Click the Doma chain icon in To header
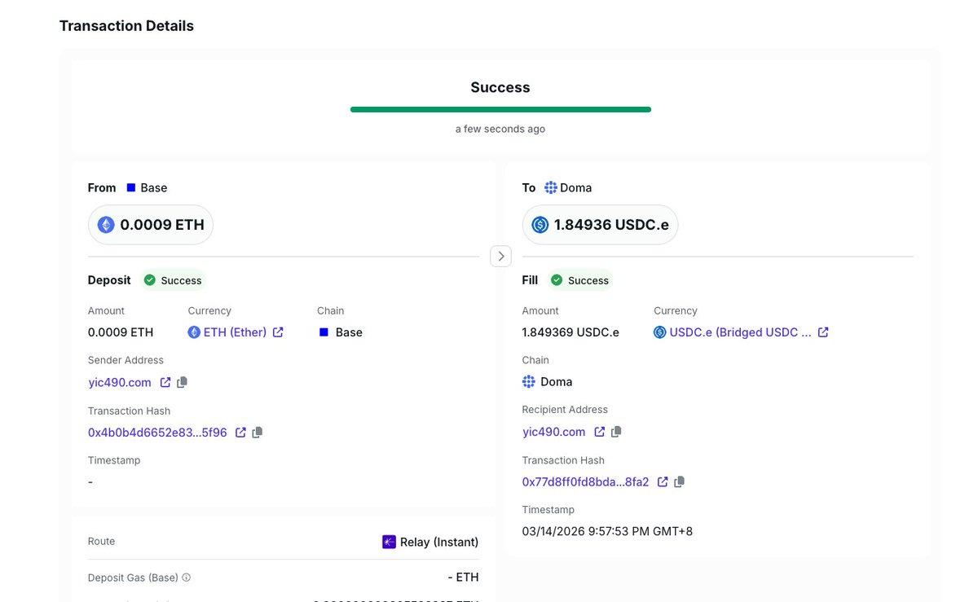 [x=551, y=187]
